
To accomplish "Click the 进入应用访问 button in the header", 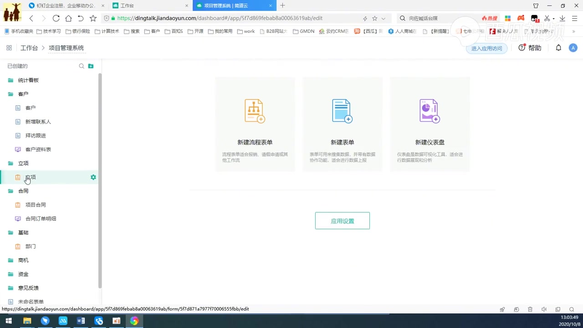I will click(486, 48).
